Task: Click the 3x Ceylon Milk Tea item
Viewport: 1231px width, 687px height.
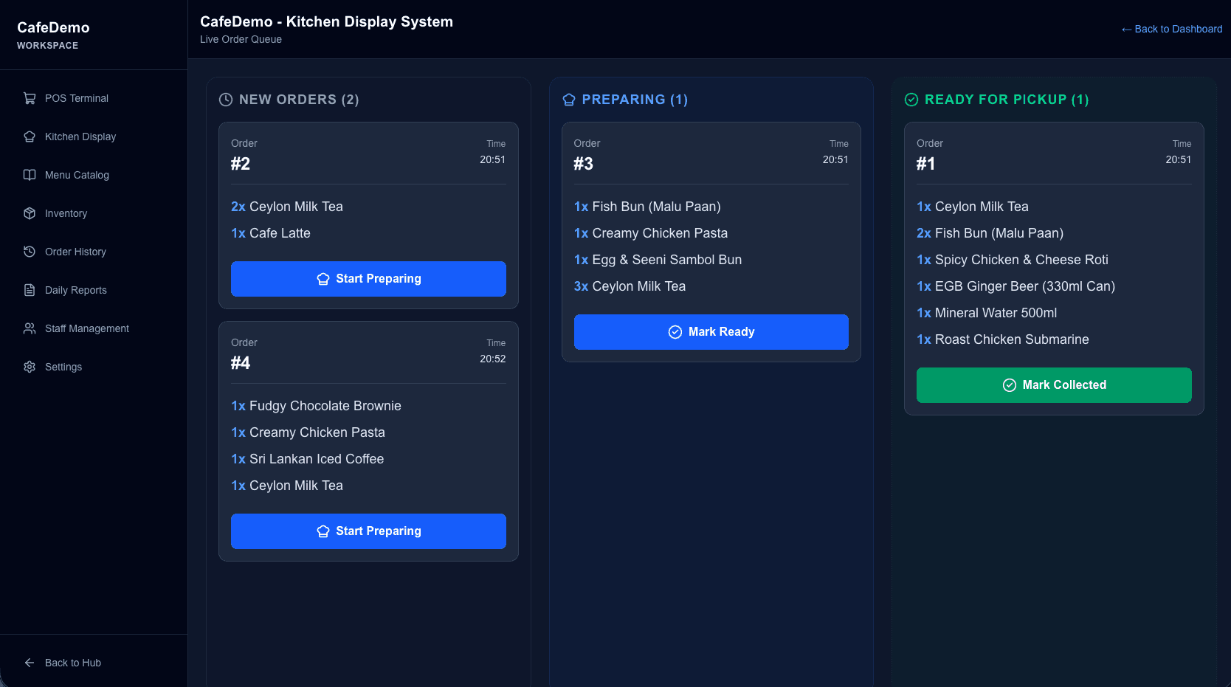Action: coord(630,286)
